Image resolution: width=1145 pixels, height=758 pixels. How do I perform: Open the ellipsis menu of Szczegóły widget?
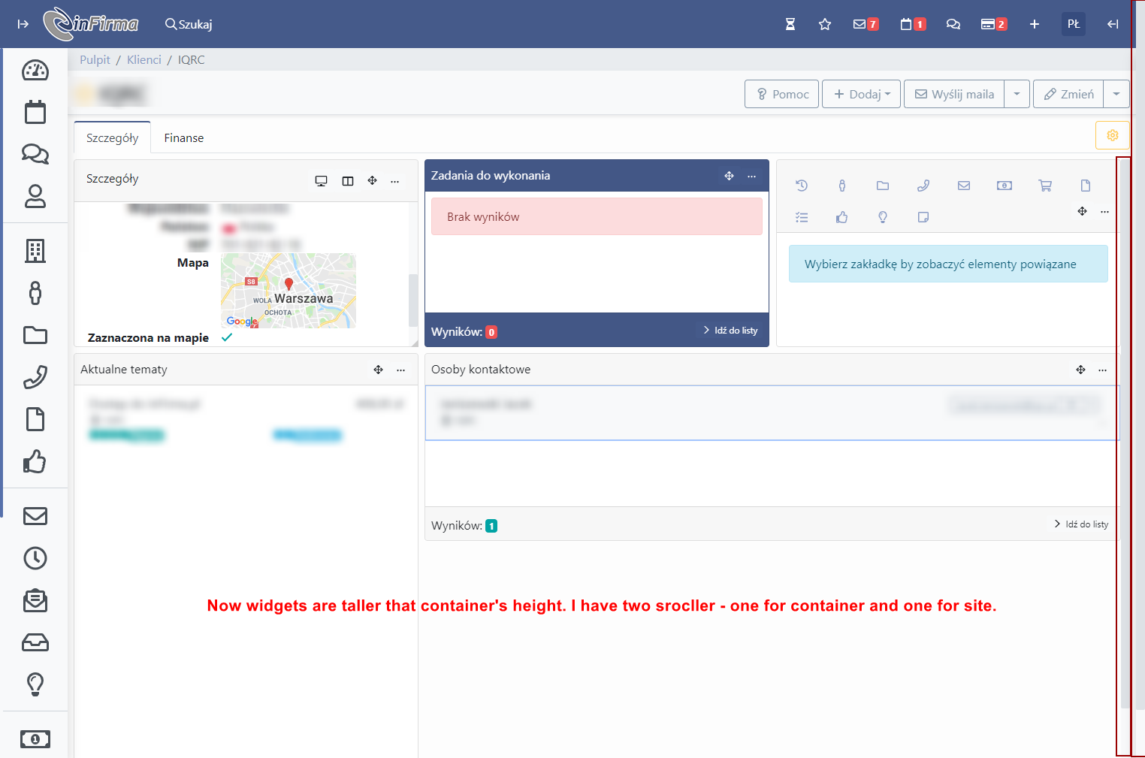coord(395,181)
